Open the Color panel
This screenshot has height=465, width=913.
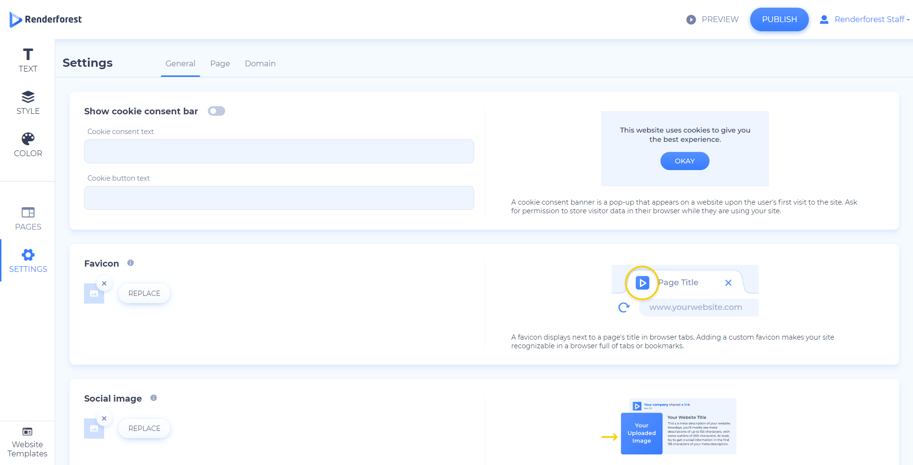[27, 143]
